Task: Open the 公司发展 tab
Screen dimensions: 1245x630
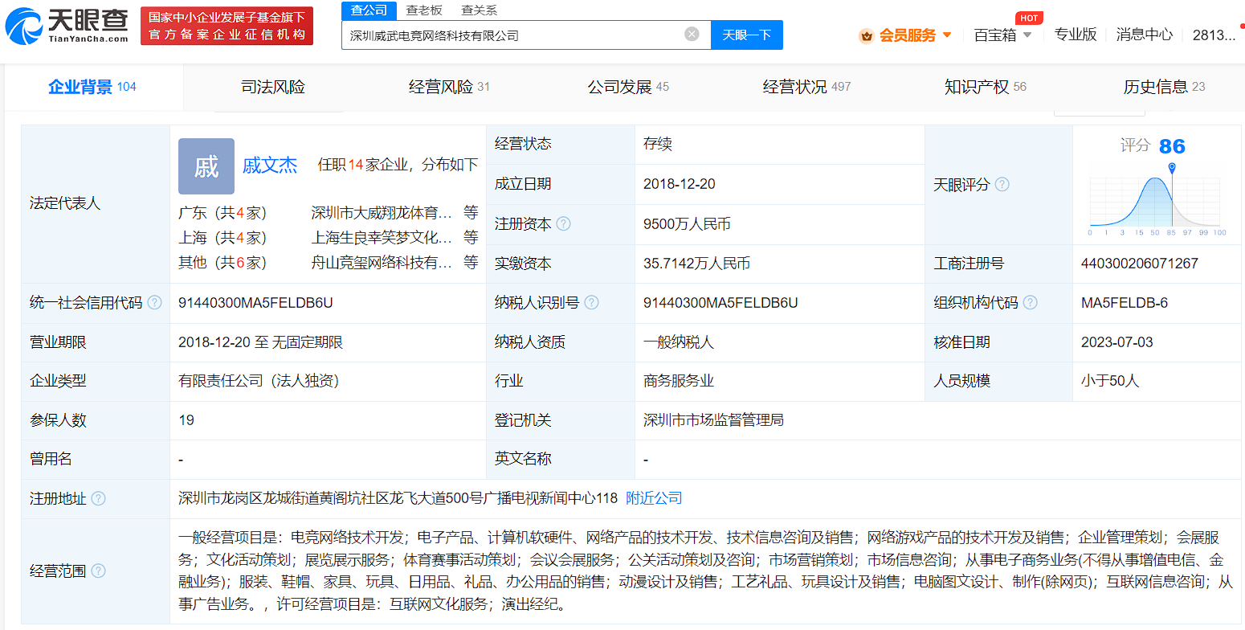Action: coord(628,87)
